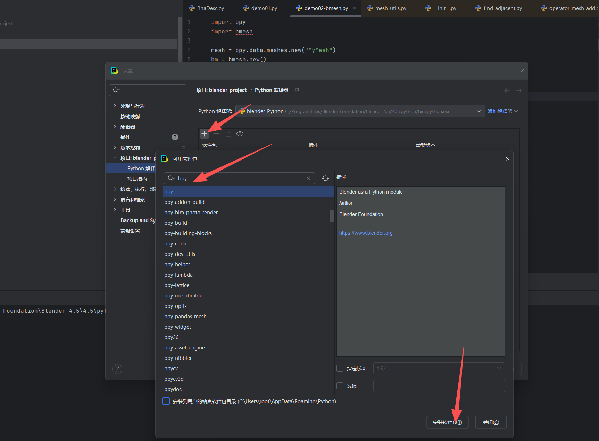Image resolution: width=599 pixels, height=441 pixels.
Task: Select bpy-cuda package
Action: point(248,244)
